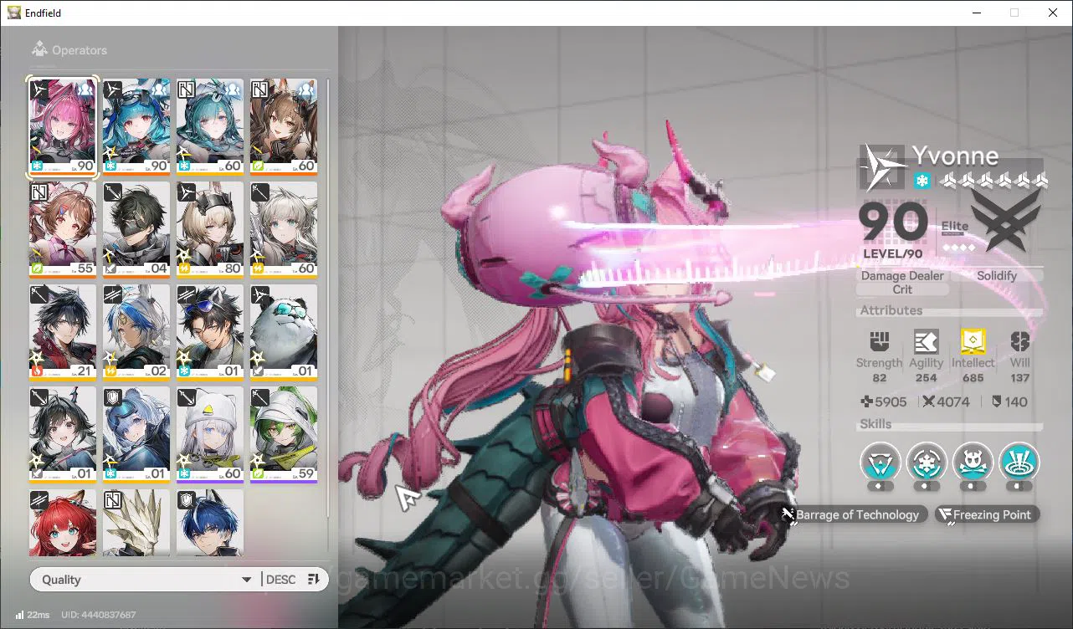Click the Agility attribute icon
Screen dimensions: 1073x629
coord(926,342)
